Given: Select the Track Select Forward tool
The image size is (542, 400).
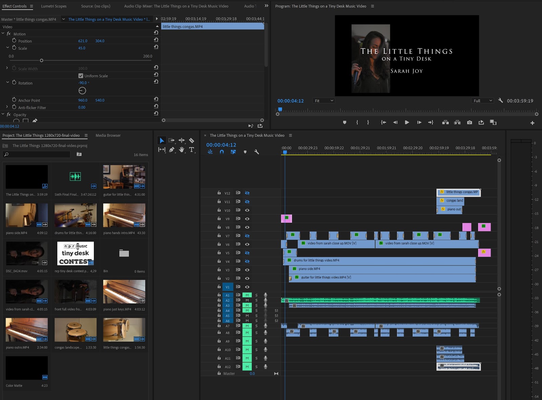Looking at the screenshot, I should [x=172, y=141].
